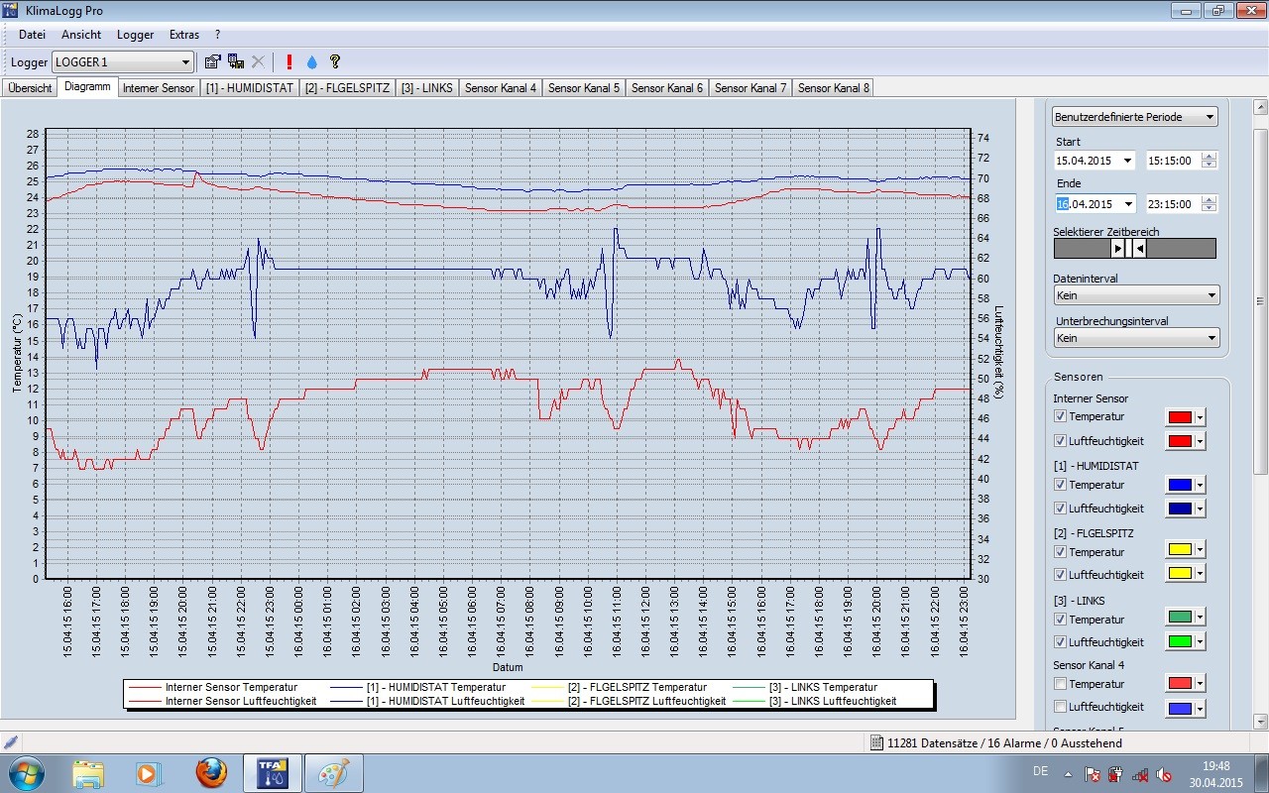Image resolution: width=1269 pixels, height=793 pixels.
Task: Click the DE language indicator in taskbar
Action: [x=1040, y=771]
